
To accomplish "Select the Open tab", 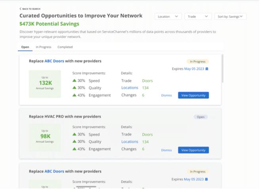I will point(25,47).
